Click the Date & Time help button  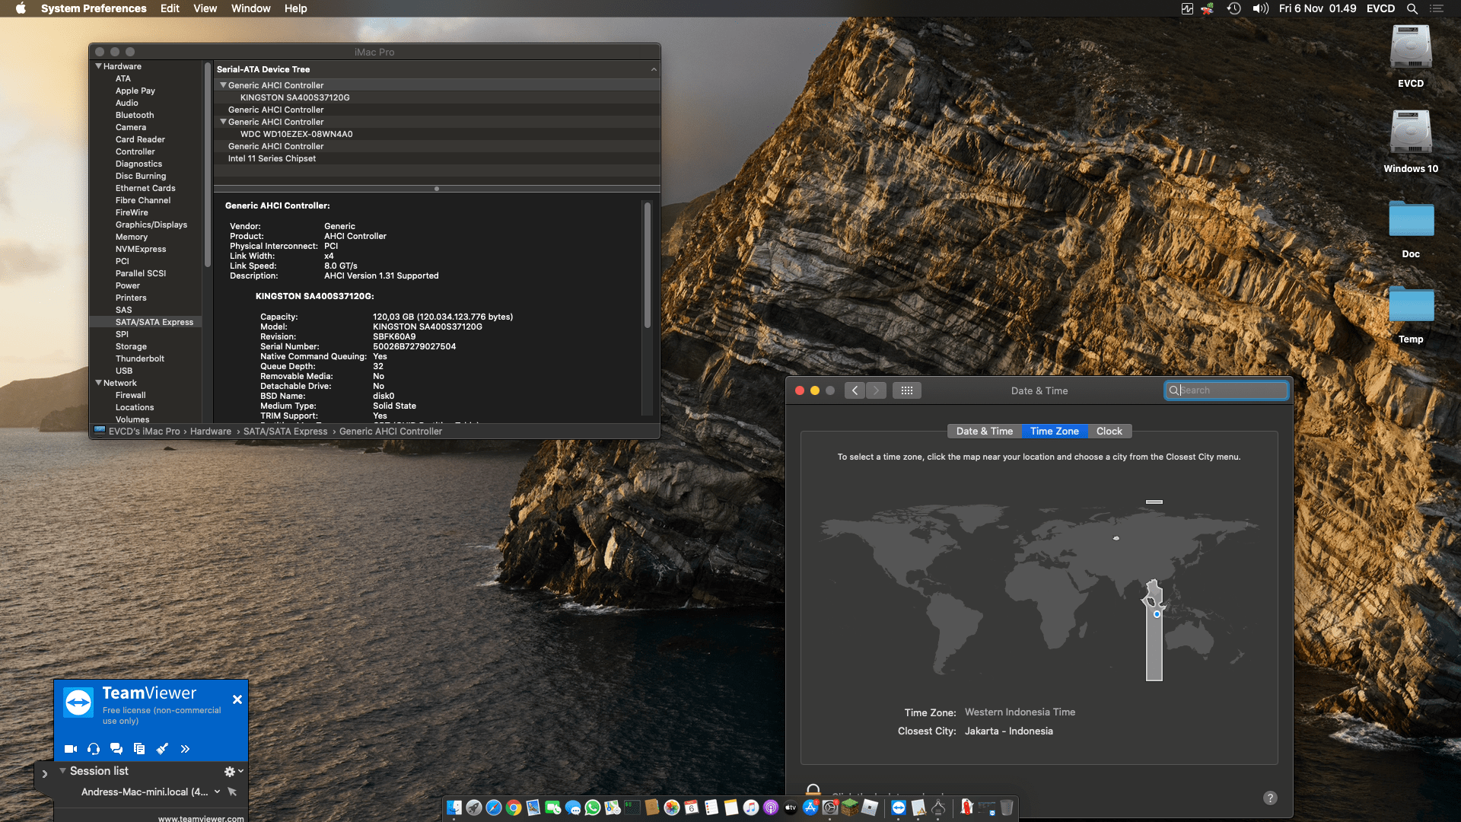point(1269,798)
